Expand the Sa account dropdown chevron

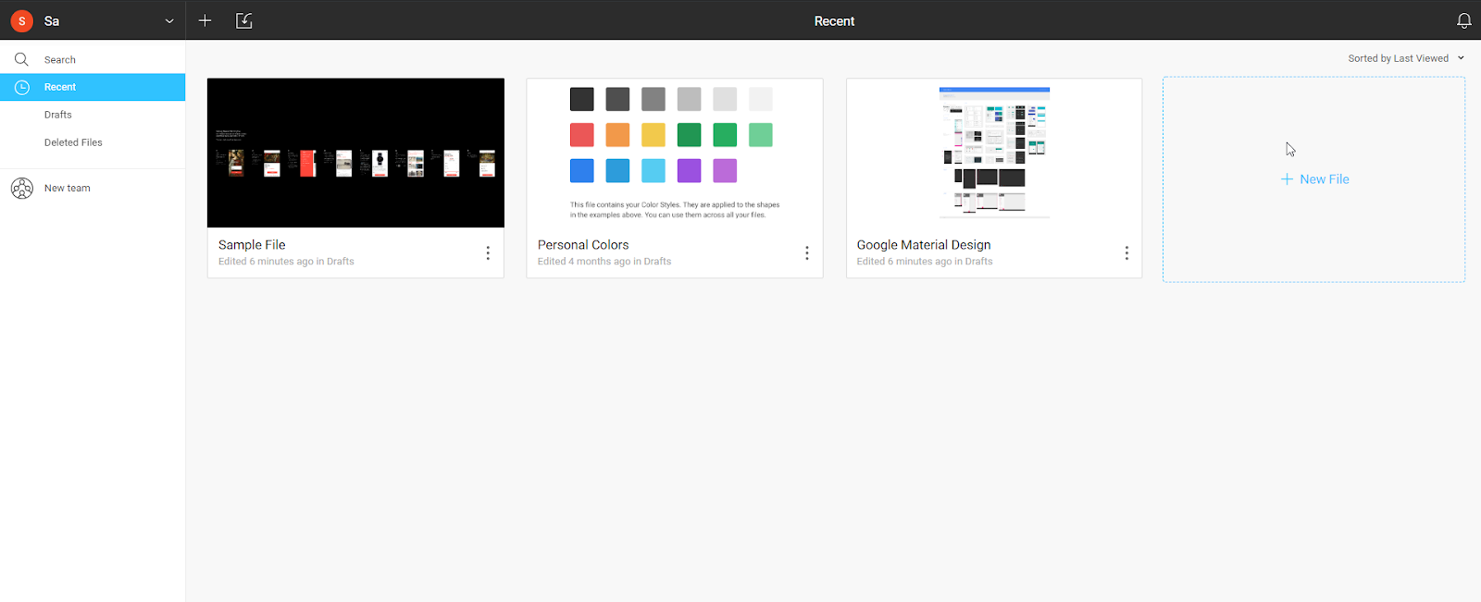click(x=169, y=21)
